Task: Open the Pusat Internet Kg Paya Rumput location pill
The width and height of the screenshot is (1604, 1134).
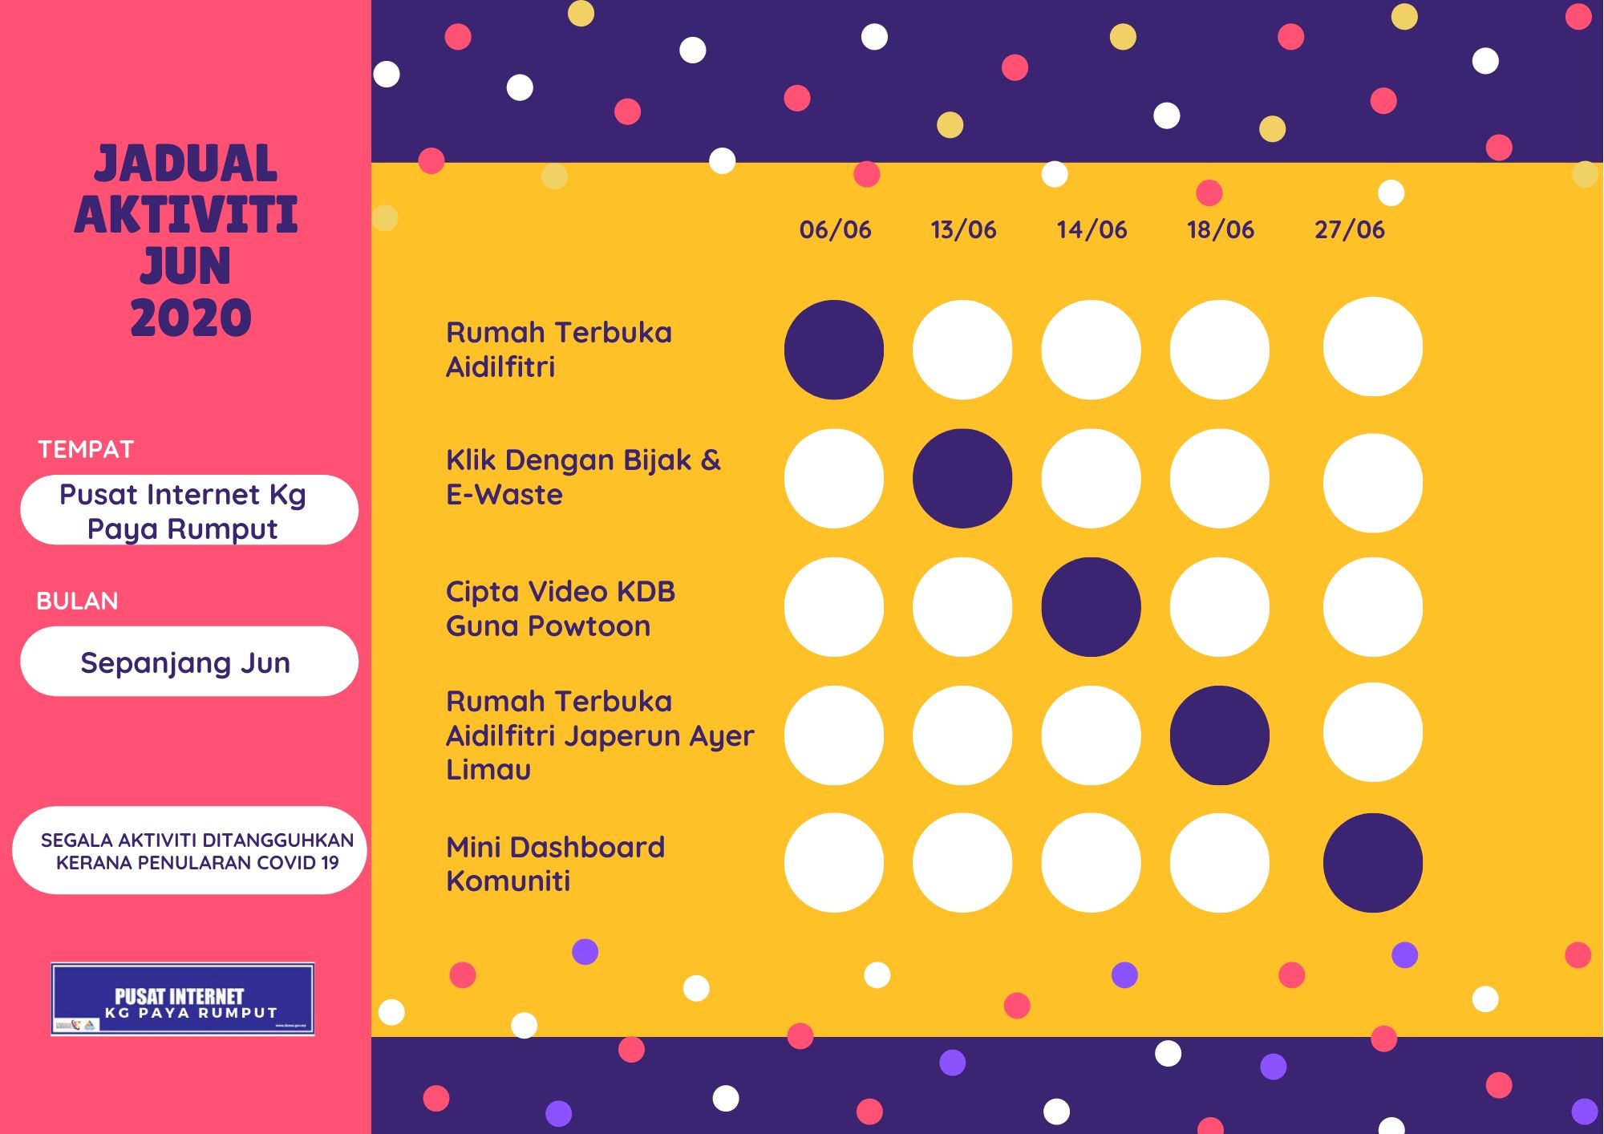Action: pyautogui.click(x=189, y=511)
